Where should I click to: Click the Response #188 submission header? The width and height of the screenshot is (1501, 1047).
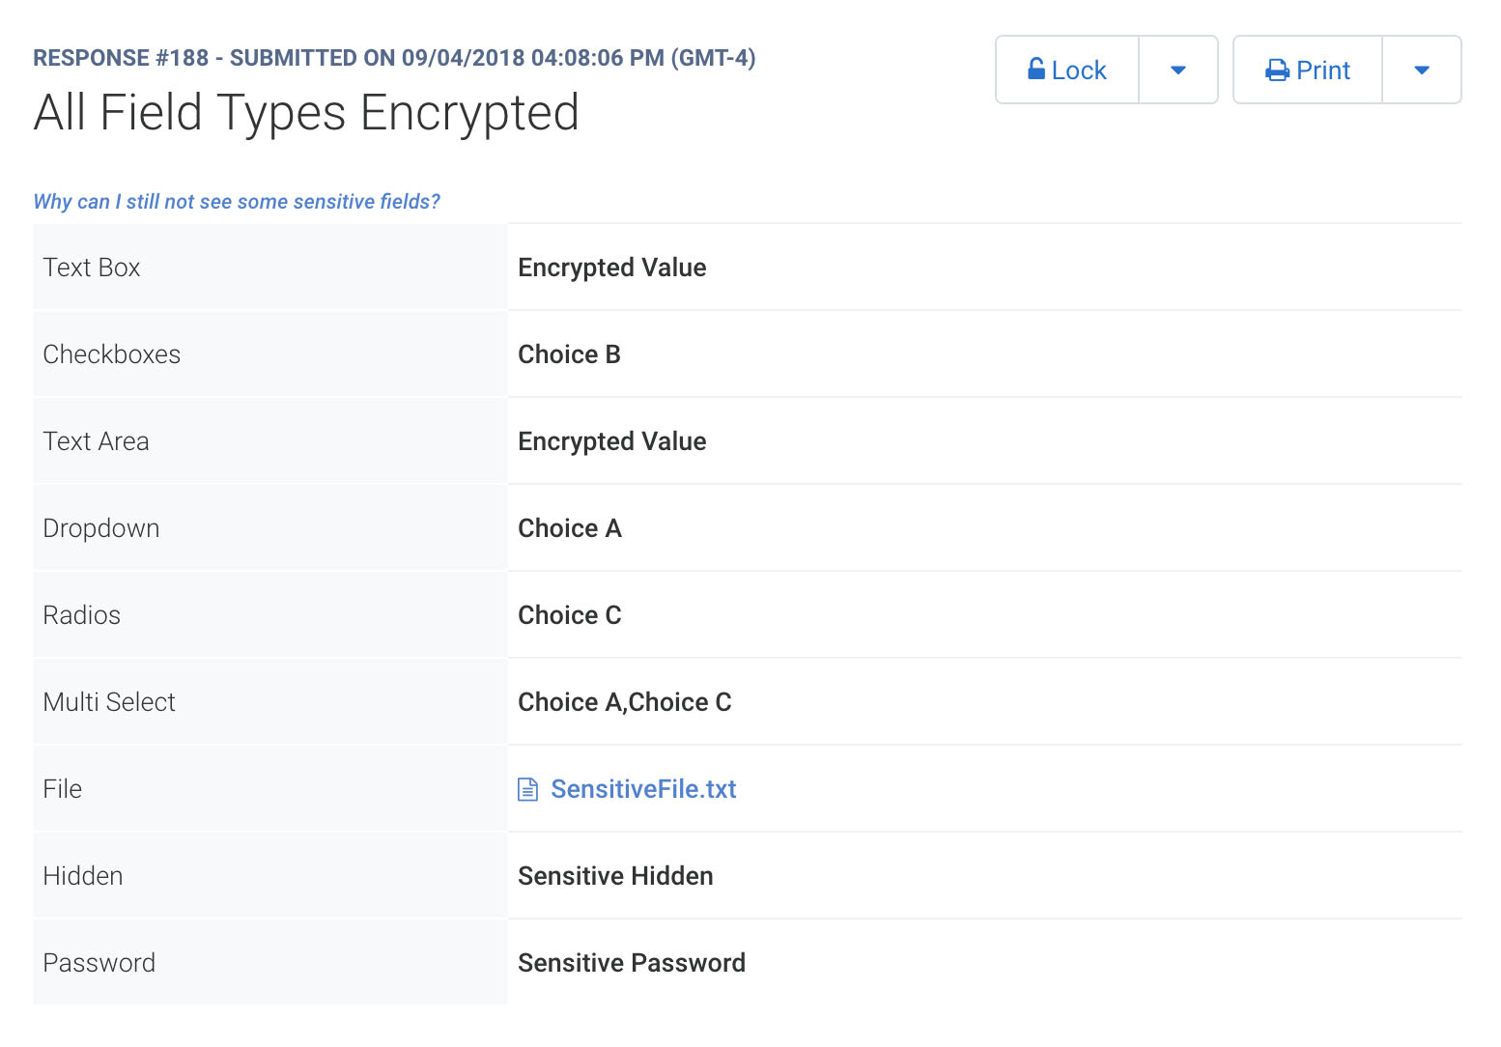[394, 58]
